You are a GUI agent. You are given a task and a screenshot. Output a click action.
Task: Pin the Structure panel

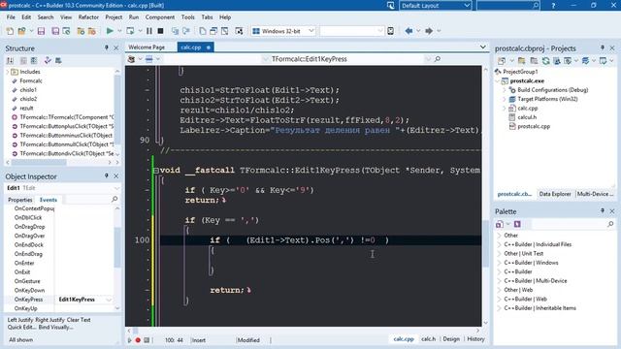[x=106, y=48]
